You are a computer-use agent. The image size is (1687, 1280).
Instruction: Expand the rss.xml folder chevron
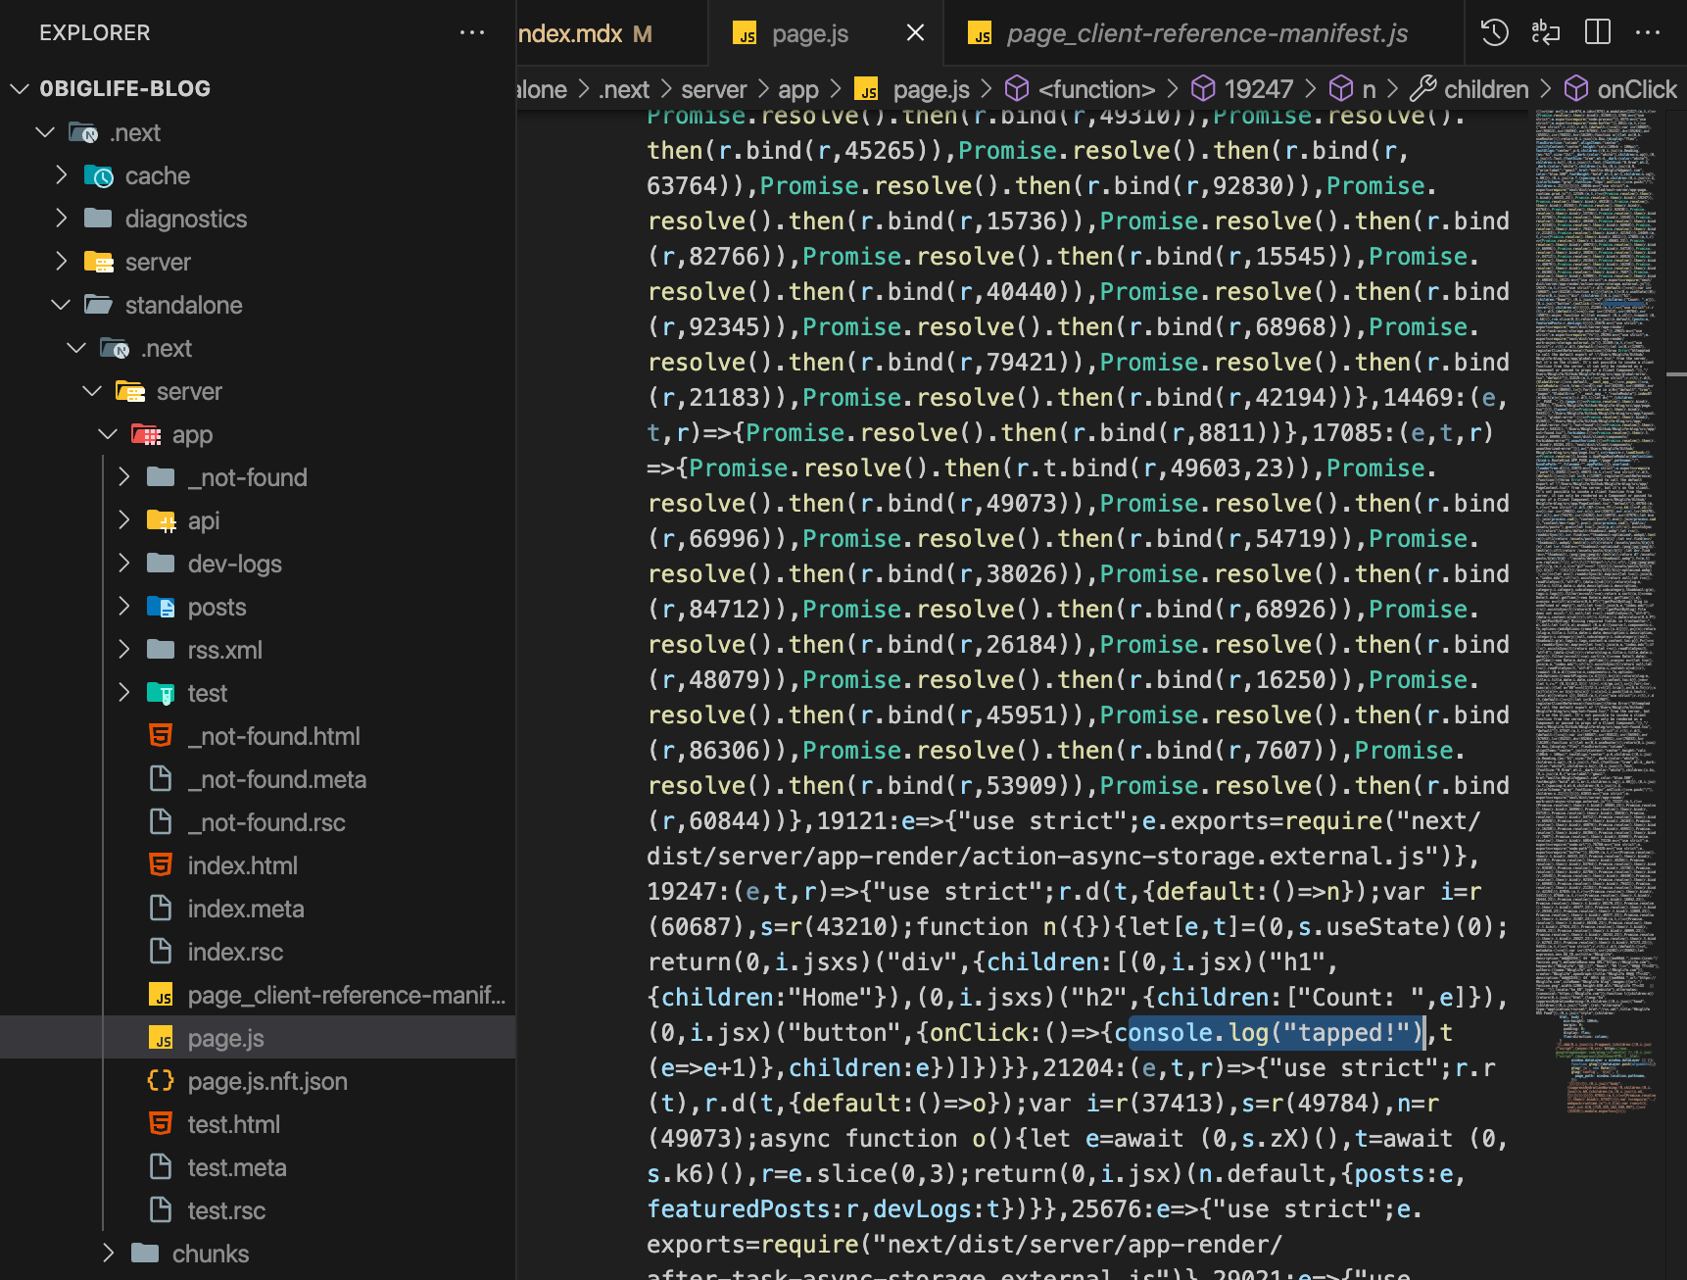click(x=123, y=650)
